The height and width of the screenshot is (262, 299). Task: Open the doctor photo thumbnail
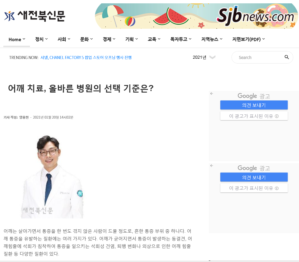tap(52, 177)
